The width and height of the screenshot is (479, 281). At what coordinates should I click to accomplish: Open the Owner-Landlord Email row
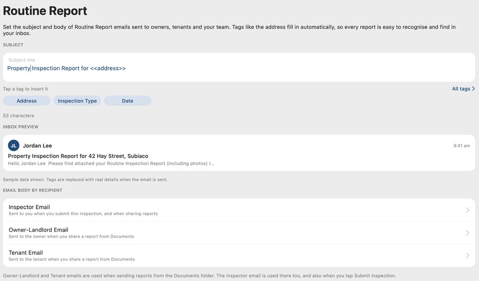(x=239, y=233)
